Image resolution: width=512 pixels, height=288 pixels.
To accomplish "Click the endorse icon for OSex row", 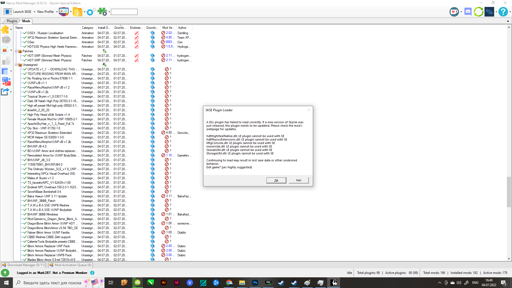I will click(x=137, y=42).
